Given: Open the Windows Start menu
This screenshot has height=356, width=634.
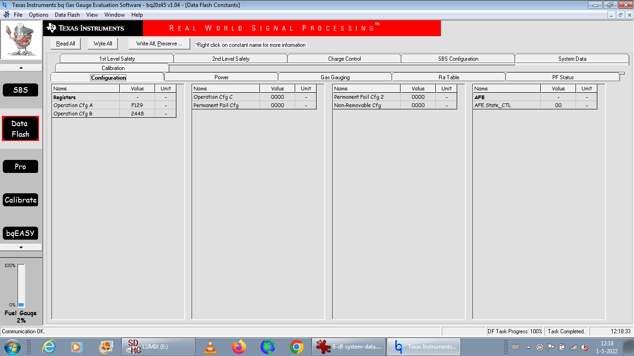Looking at the screenshot, I should coord(12,347).
